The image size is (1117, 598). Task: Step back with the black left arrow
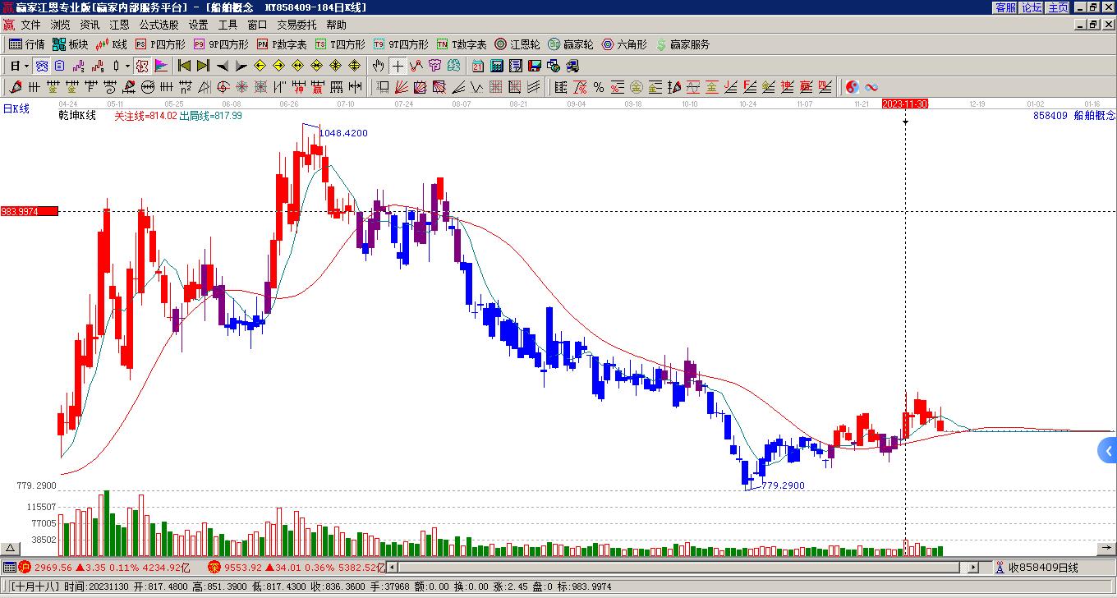coord(222,66)
